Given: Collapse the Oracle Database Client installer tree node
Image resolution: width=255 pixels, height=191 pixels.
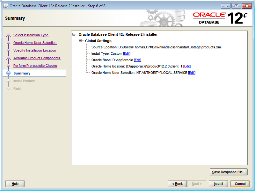Looking at the screenshot, I should point(74,34).
